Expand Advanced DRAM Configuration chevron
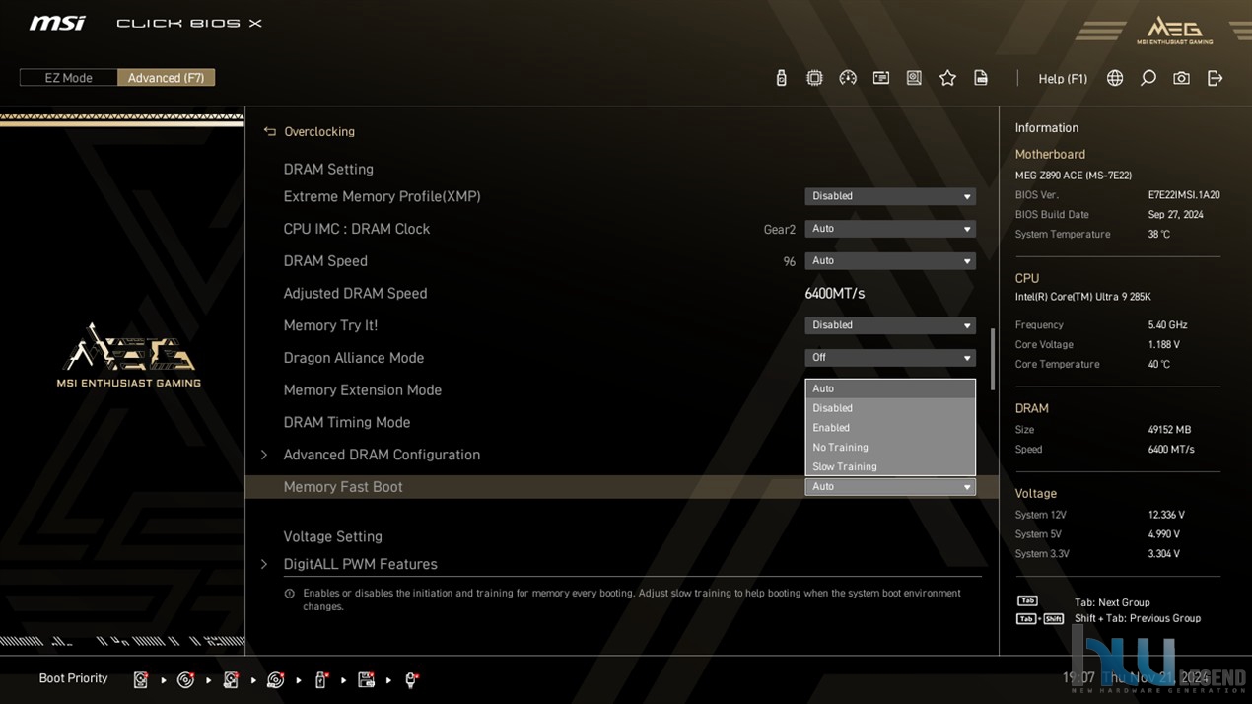The height and width of the screenshot is (704, 1252). coord(263,455)
